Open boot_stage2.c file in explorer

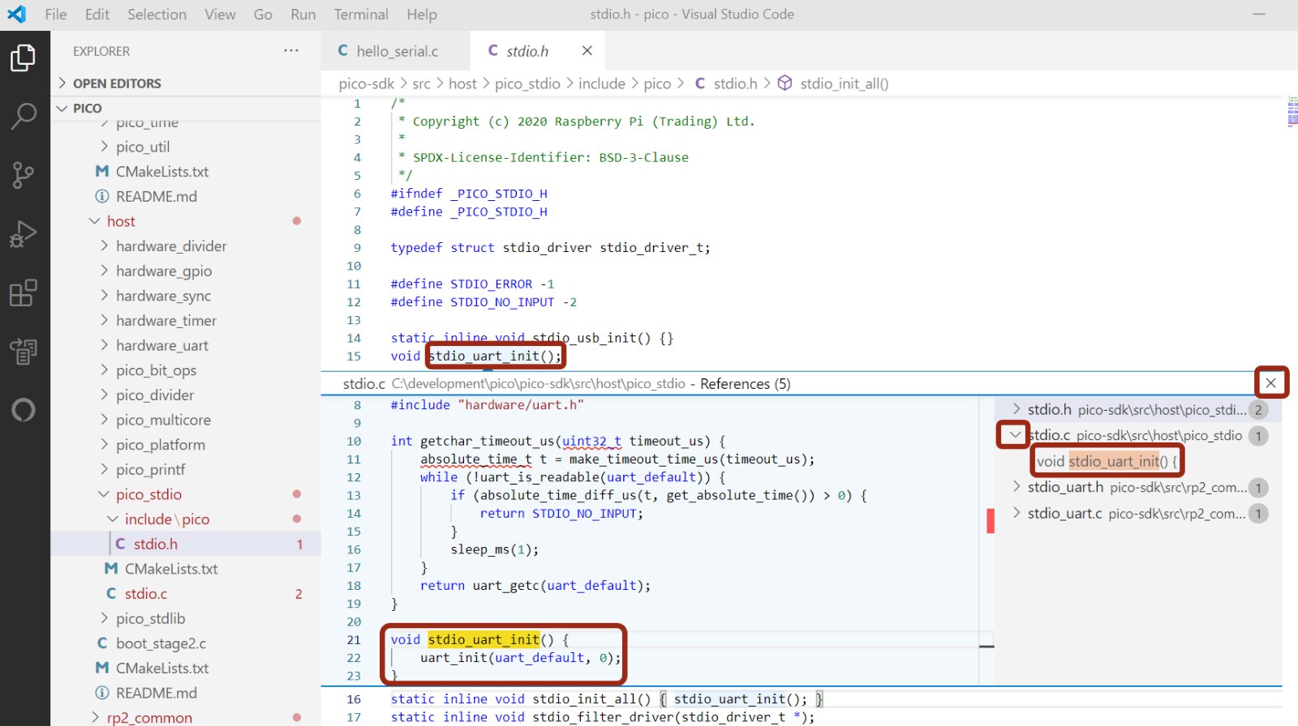point(161,643)
